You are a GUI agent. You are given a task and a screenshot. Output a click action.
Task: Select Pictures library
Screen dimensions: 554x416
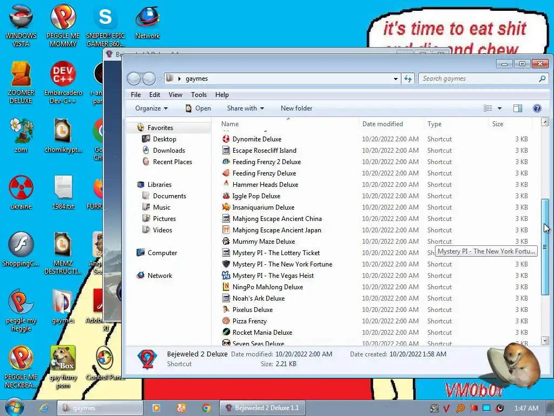[x=164, y=218]
